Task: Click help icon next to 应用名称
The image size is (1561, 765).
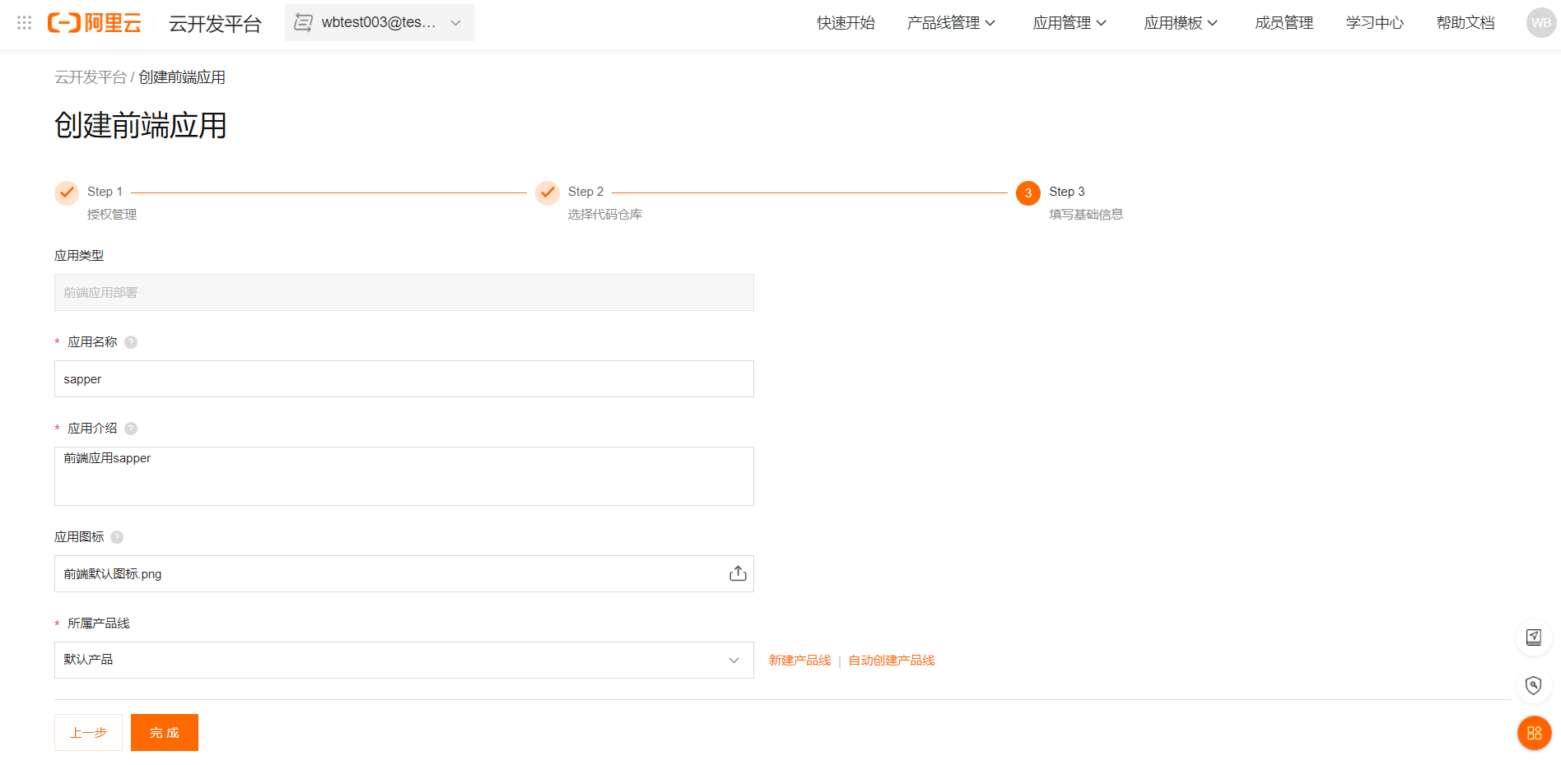Action: tap(131, 342)
